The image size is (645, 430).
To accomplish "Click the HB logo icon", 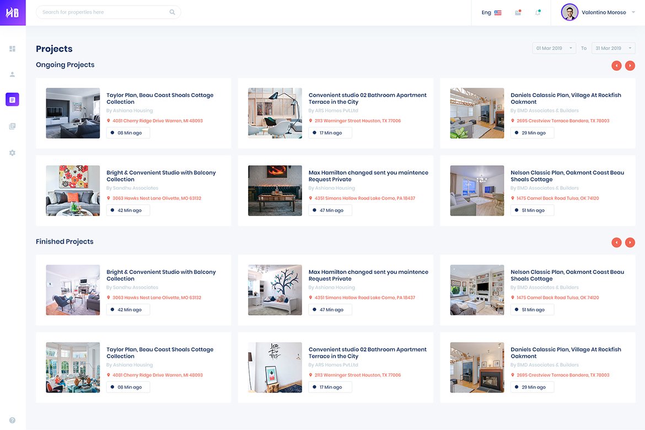I will click(x=13, y=13).
